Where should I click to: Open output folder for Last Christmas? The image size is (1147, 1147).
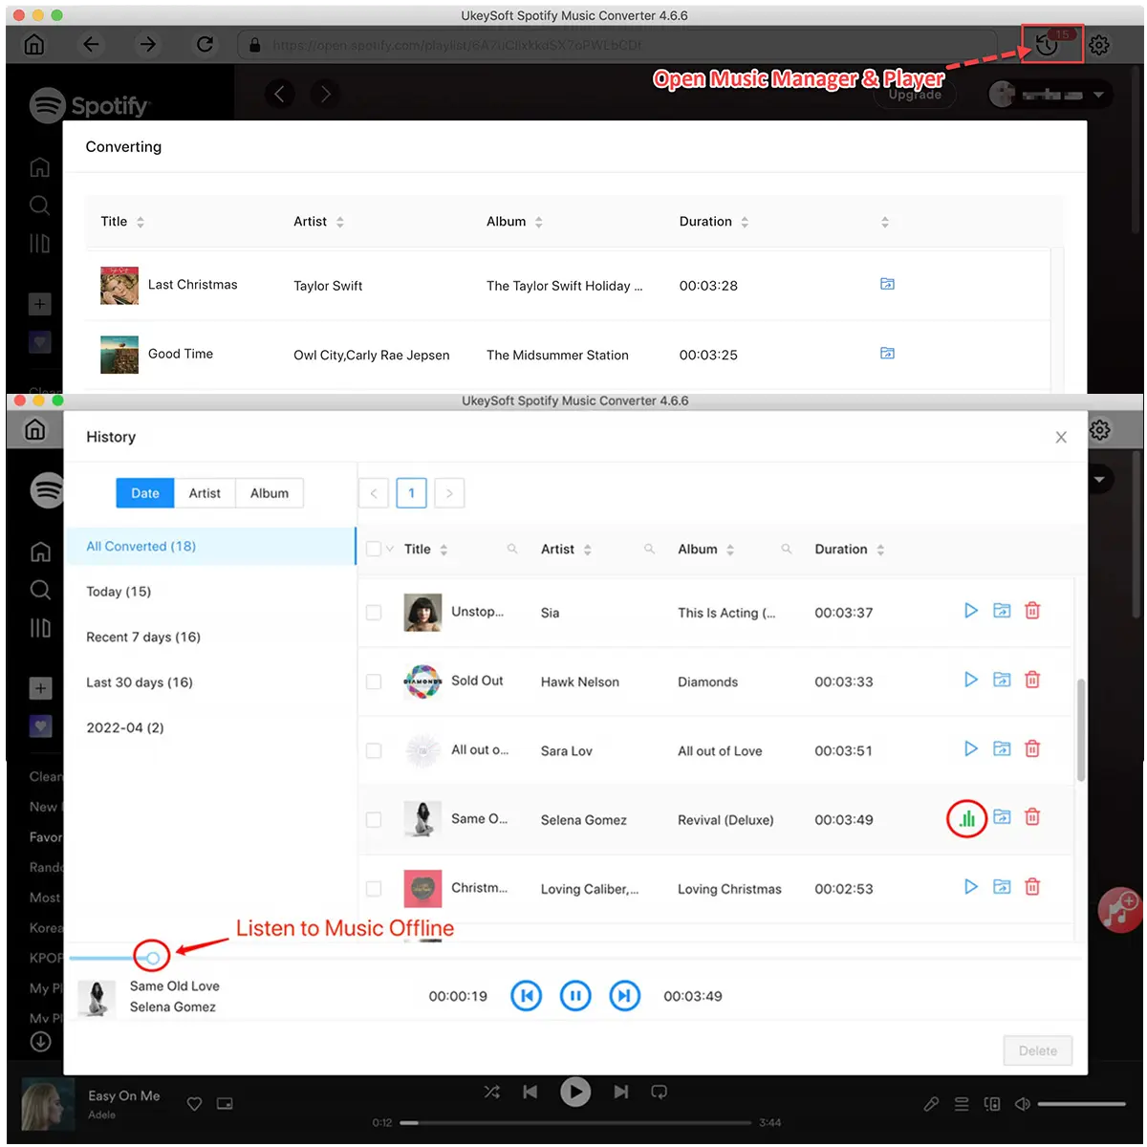(887, 284)
